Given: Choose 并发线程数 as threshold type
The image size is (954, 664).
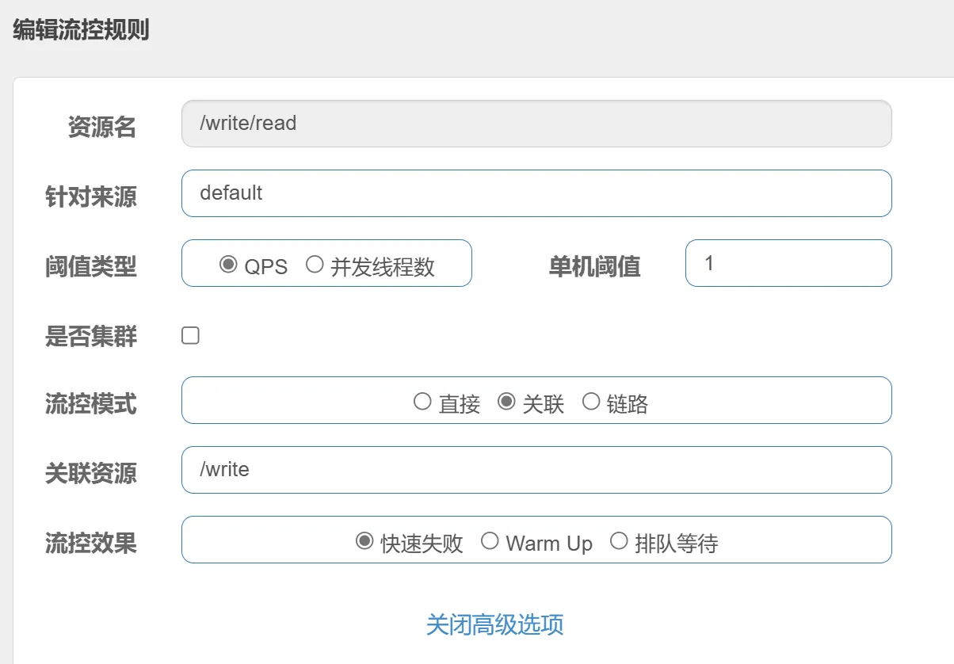Looking at the screenshot, I should coord(315,265).
